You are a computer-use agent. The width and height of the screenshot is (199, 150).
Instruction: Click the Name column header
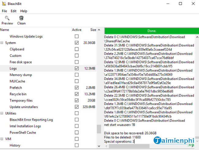[5, 30]
